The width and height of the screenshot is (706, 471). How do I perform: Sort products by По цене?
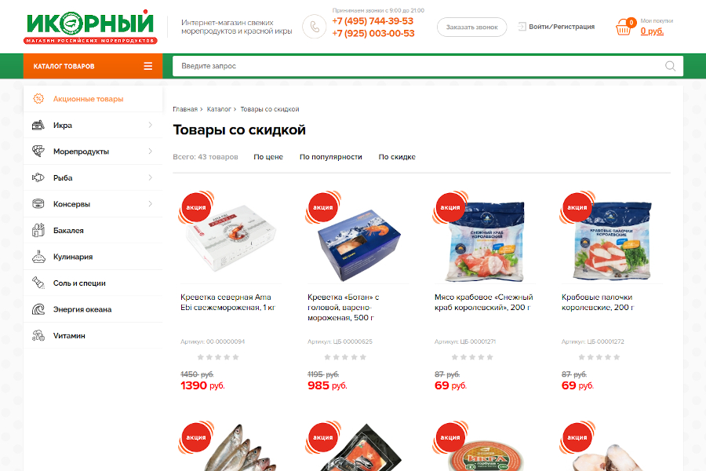[x=268, y=157]
